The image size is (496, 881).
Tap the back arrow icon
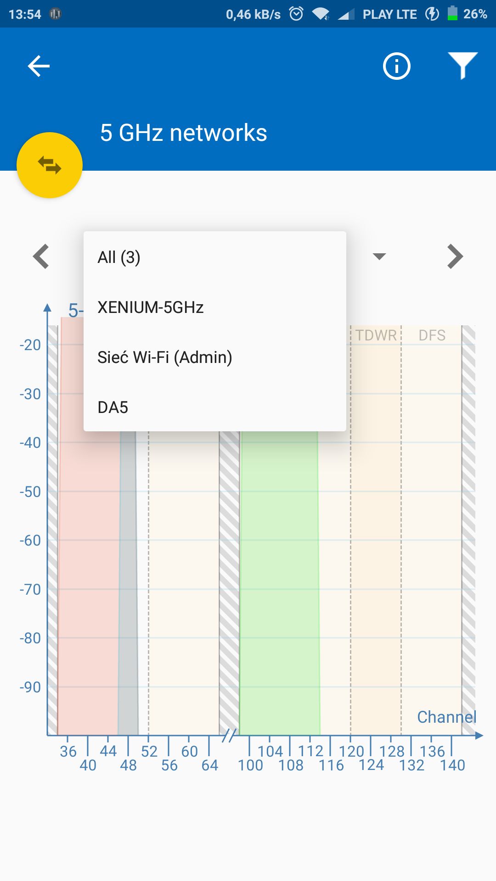[x=39, y=67]
